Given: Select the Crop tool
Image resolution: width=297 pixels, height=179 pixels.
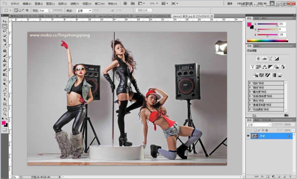Looking at the screenshot, I should click(5, 41).
